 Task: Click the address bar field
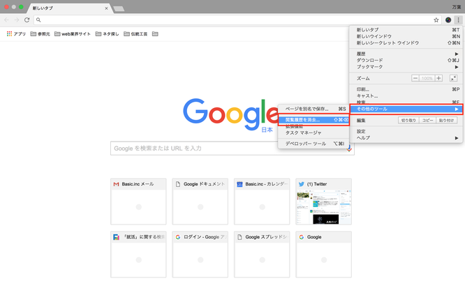coord(237,20)
